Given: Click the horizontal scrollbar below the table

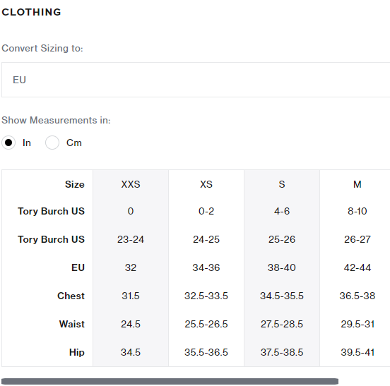Looking at the screenshot, I should (x=170, y=381).
